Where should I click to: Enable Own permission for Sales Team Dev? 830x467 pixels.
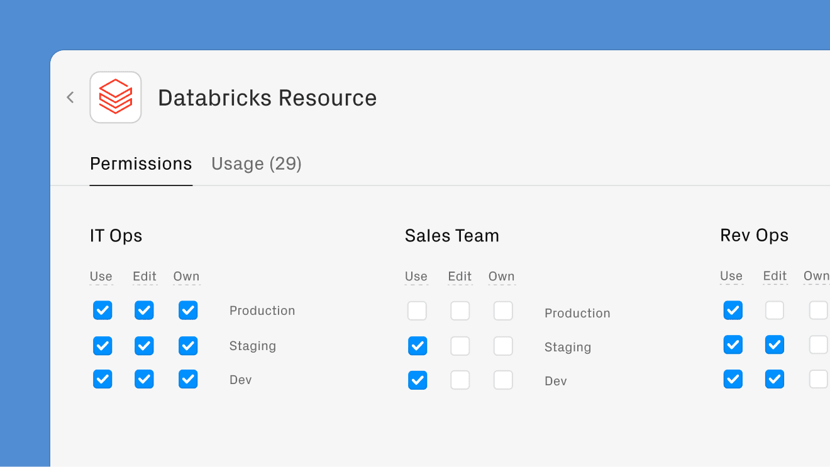point(503,380)
